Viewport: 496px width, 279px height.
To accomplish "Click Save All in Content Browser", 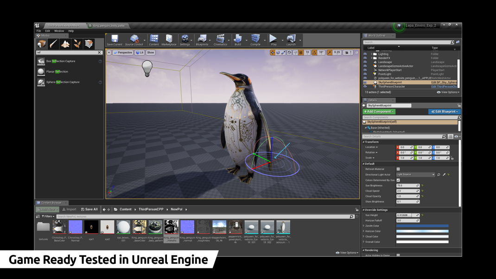I will click(89, 209).
